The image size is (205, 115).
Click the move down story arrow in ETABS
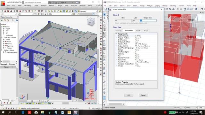181,9
